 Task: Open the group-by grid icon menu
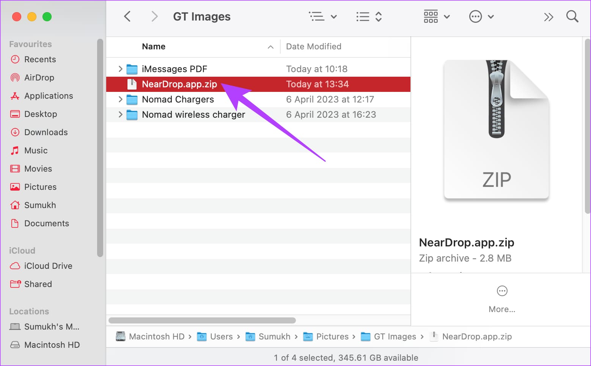pyautogui.click(x=431, y=16)
